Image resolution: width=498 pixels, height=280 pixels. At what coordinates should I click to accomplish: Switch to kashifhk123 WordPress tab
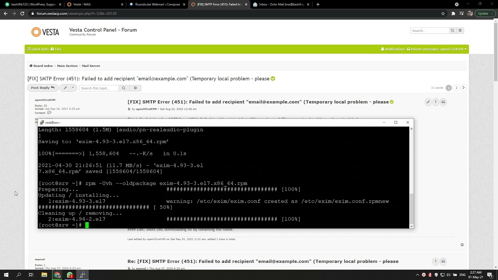33,4
